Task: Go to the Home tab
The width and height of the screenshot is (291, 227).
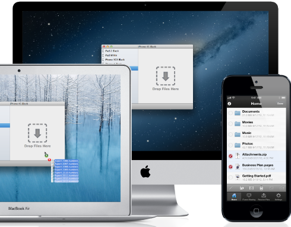Action: point(234,197)
